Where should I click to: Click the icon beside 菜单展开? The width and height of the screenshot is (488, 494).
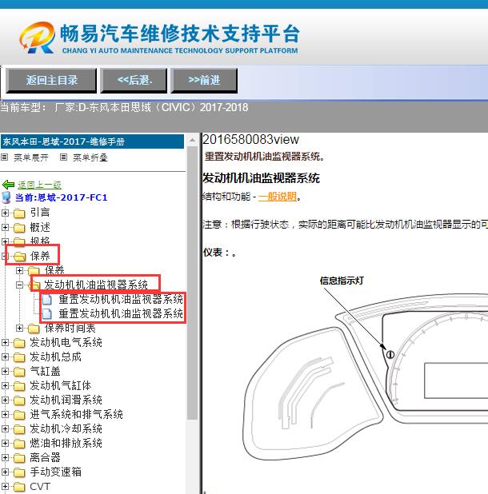(5, 157)
